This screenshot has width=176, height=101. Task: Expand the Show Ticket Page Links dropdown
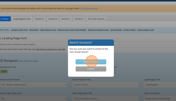coord(34,98)
